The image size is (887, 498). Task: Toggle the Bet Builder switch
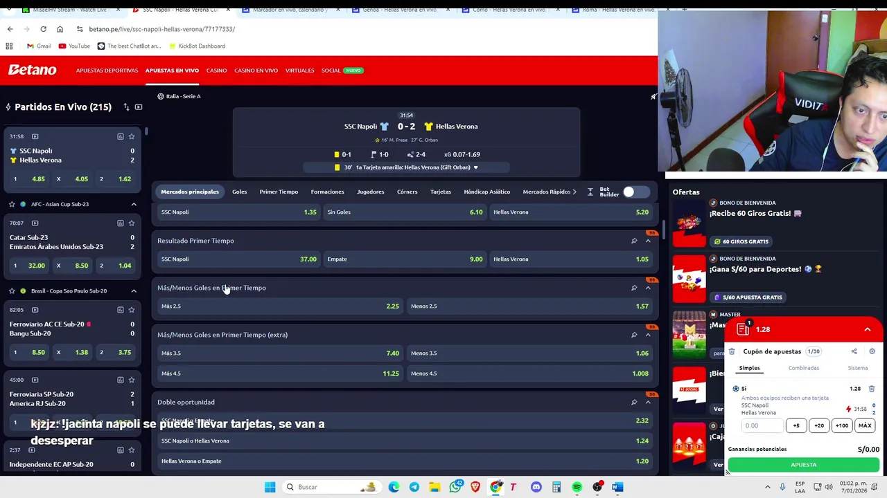tap(635, 192)
